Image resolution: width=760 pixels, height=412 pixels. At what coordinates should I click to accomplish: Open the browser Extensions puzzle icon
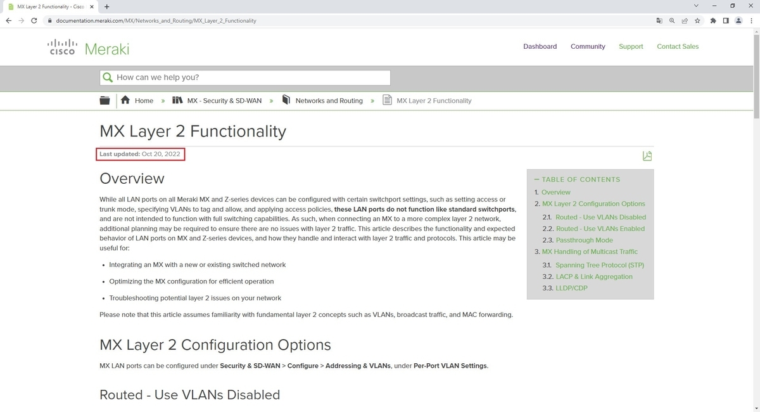click(x=712, y=20)
